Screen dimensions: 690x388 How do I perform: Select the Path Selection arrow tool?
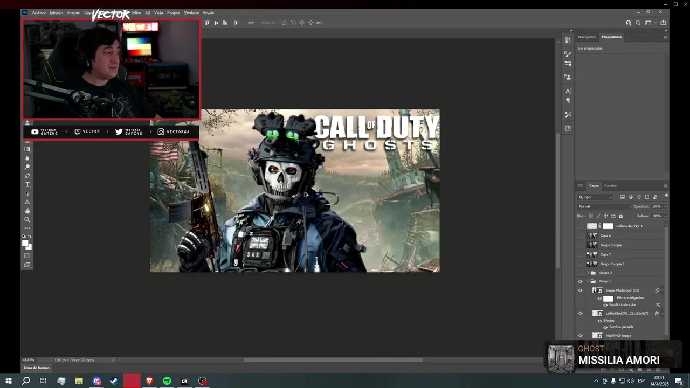(x=27, y=193)
